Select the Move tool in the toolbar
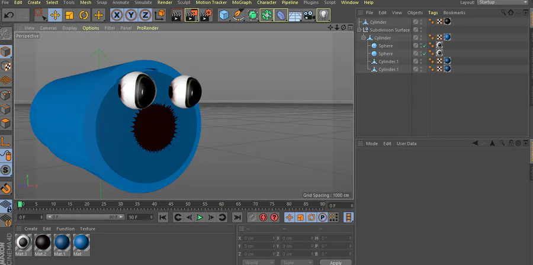 pyautogui.click(x=54, y=15)
